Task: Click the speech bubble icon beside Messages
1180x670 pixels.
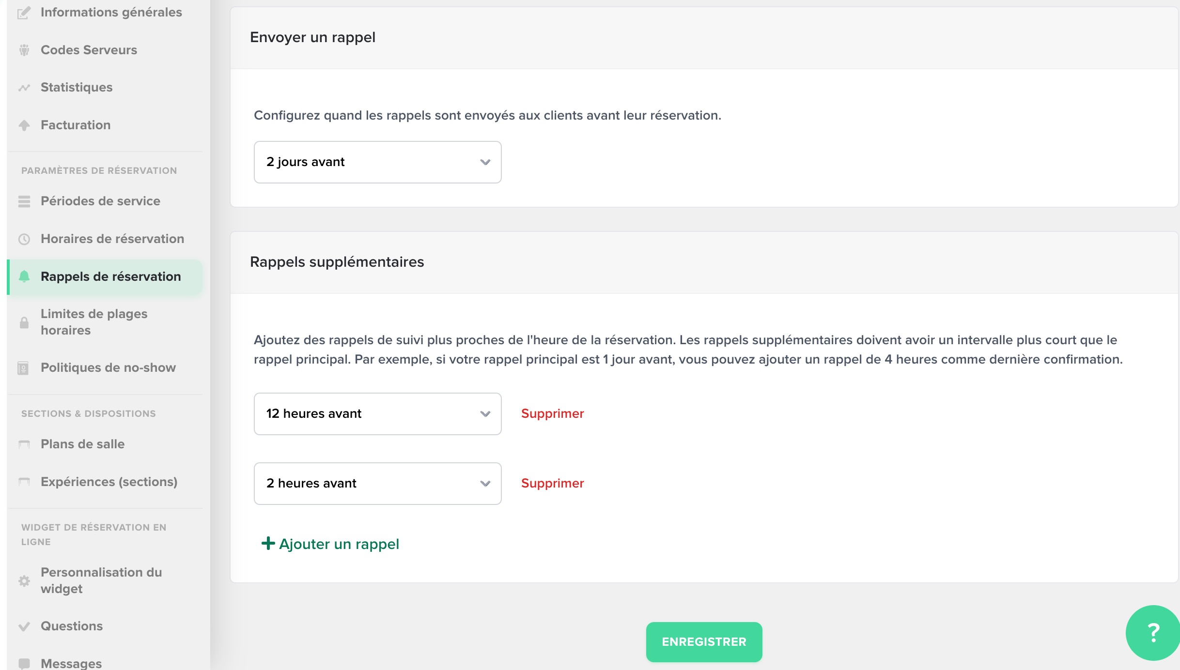Action: click(x=24, y=663)
